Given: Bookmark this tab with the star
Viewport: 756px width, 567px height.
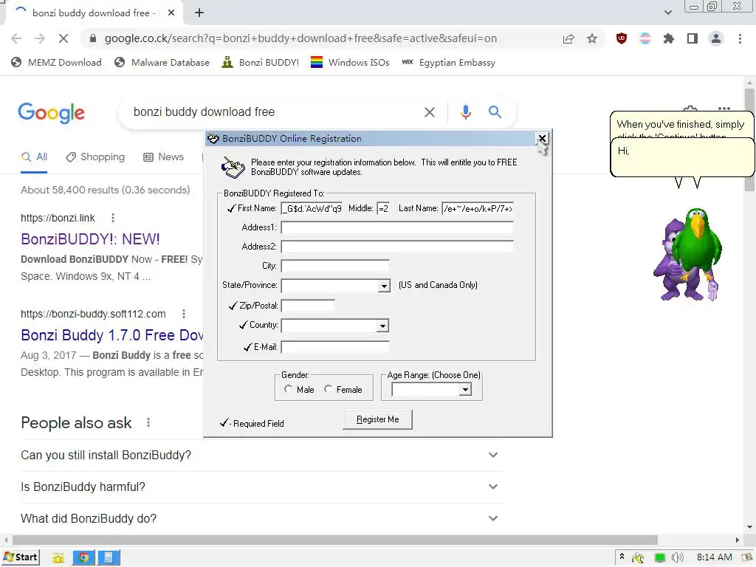Looking at the screenshot, I should pyautogui.click(x=592, y=38).
